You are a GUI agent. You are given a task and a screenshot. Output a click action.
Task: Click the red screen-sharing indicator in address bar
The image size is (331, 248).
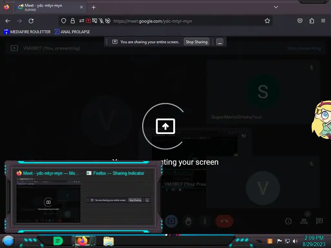pyautogui.click(x=89, y=21)
